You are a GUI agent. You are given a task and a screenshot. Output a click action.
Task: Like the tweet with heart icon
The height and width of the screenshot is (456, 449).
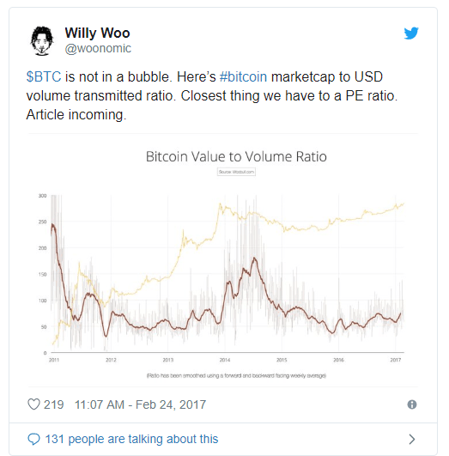[33, 404]
